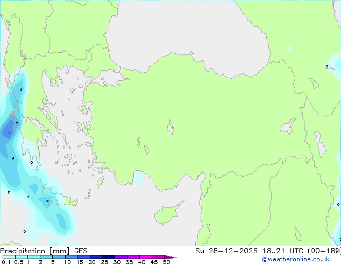341x264 pixels.
Task: Click the legend label '35'
Action: pos(129,262)
